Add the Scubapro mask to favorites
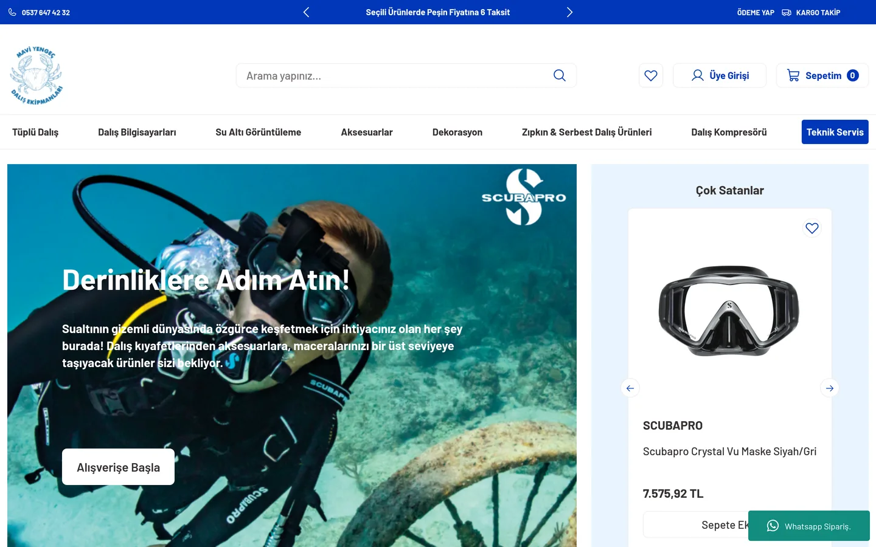The height and width of the screenshot is (547, 876). [812, 228]
